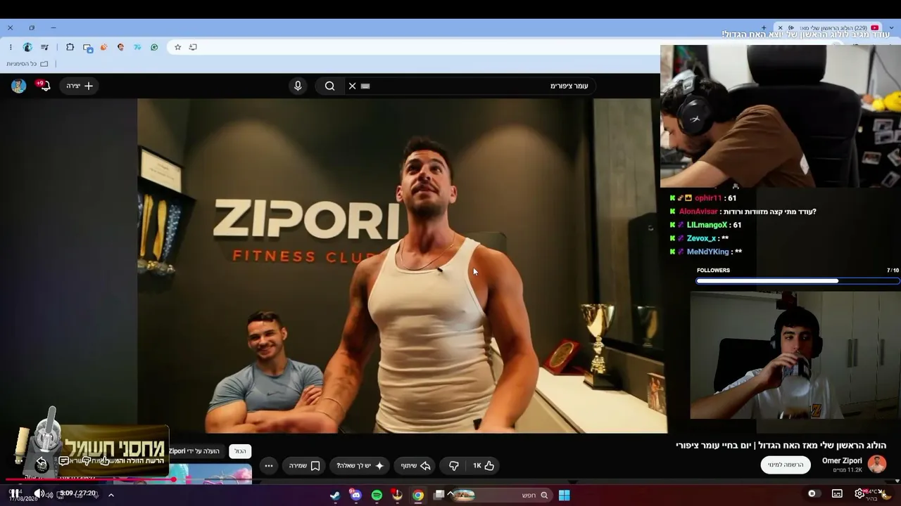Click the Share (שיתוף) button

click(415, 465)
